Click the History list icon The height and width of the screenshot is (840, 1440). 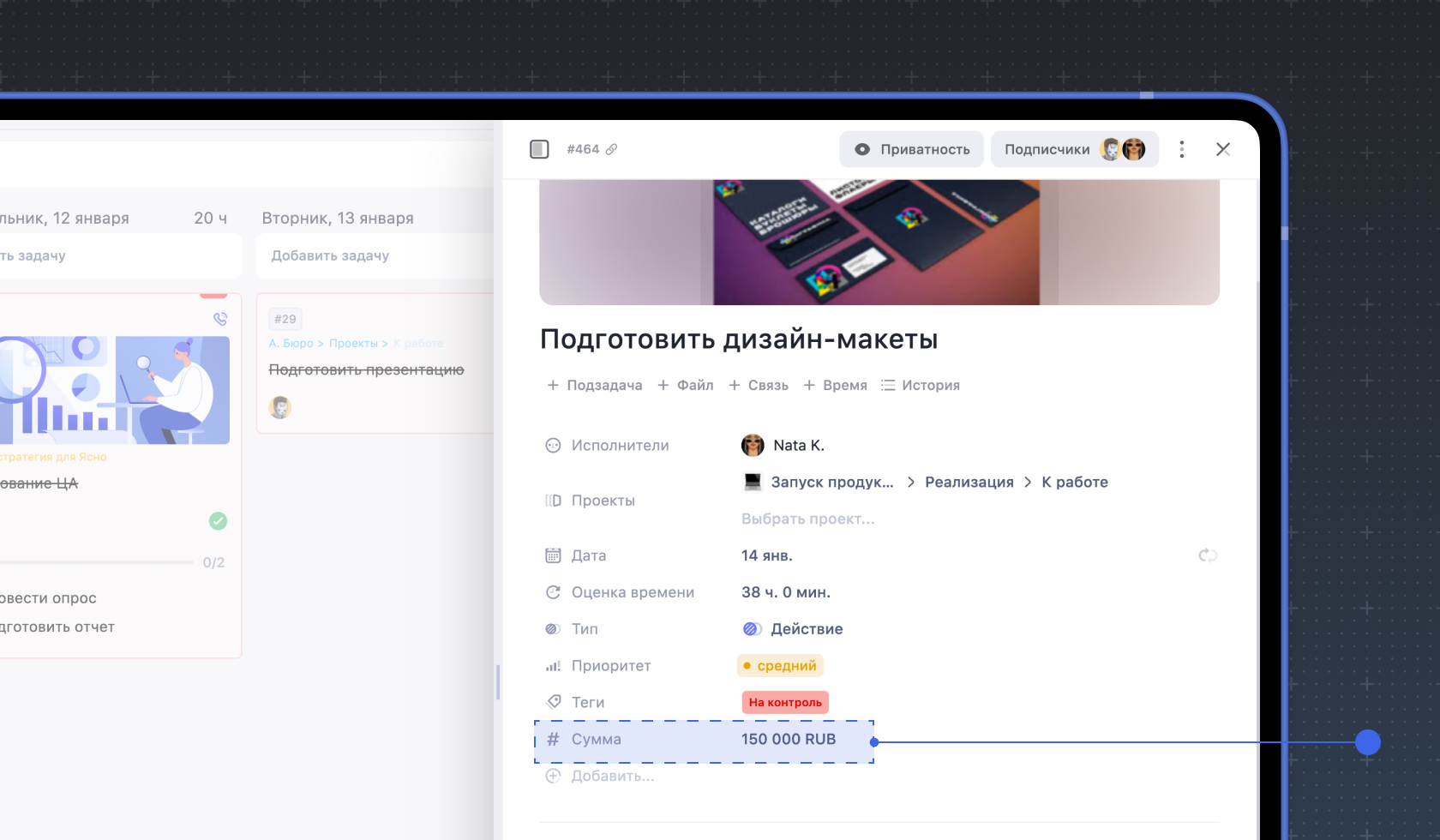(x=889, y=386)
